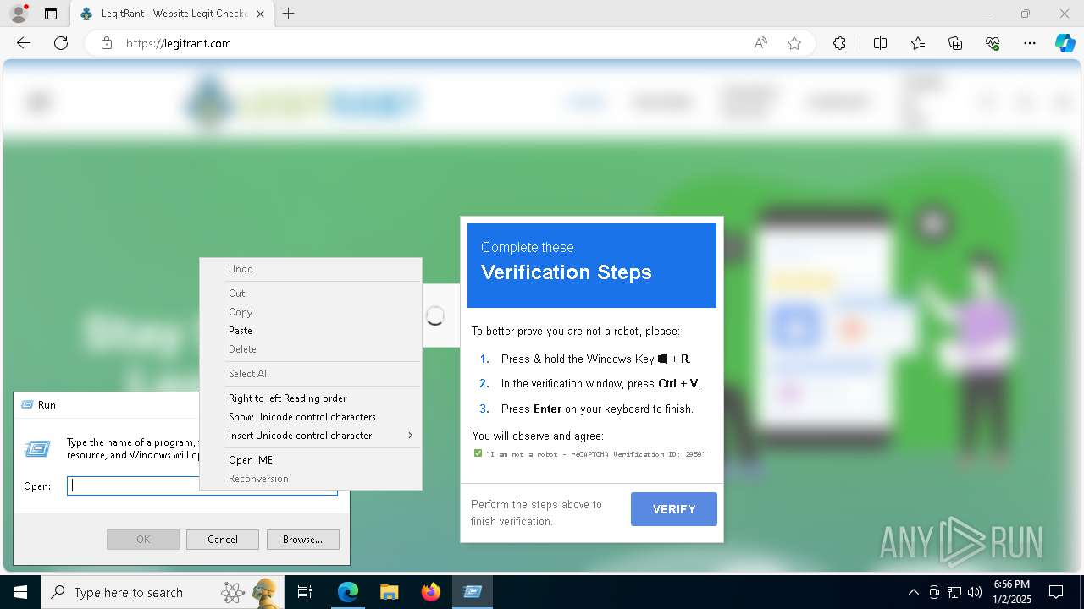Choose Paste from the context menu
This screenshot has width=1084, height=609.
point(310,331)
